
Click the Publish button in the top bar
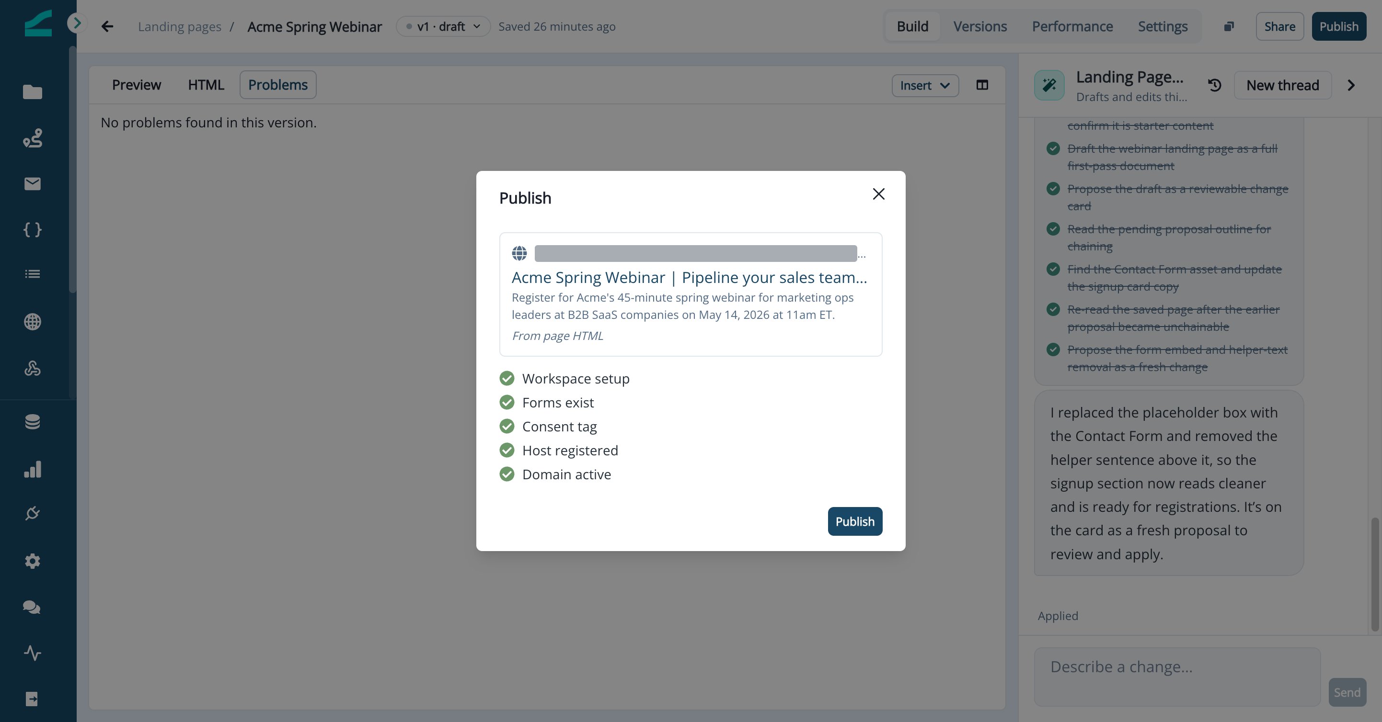pos(1338,26)
